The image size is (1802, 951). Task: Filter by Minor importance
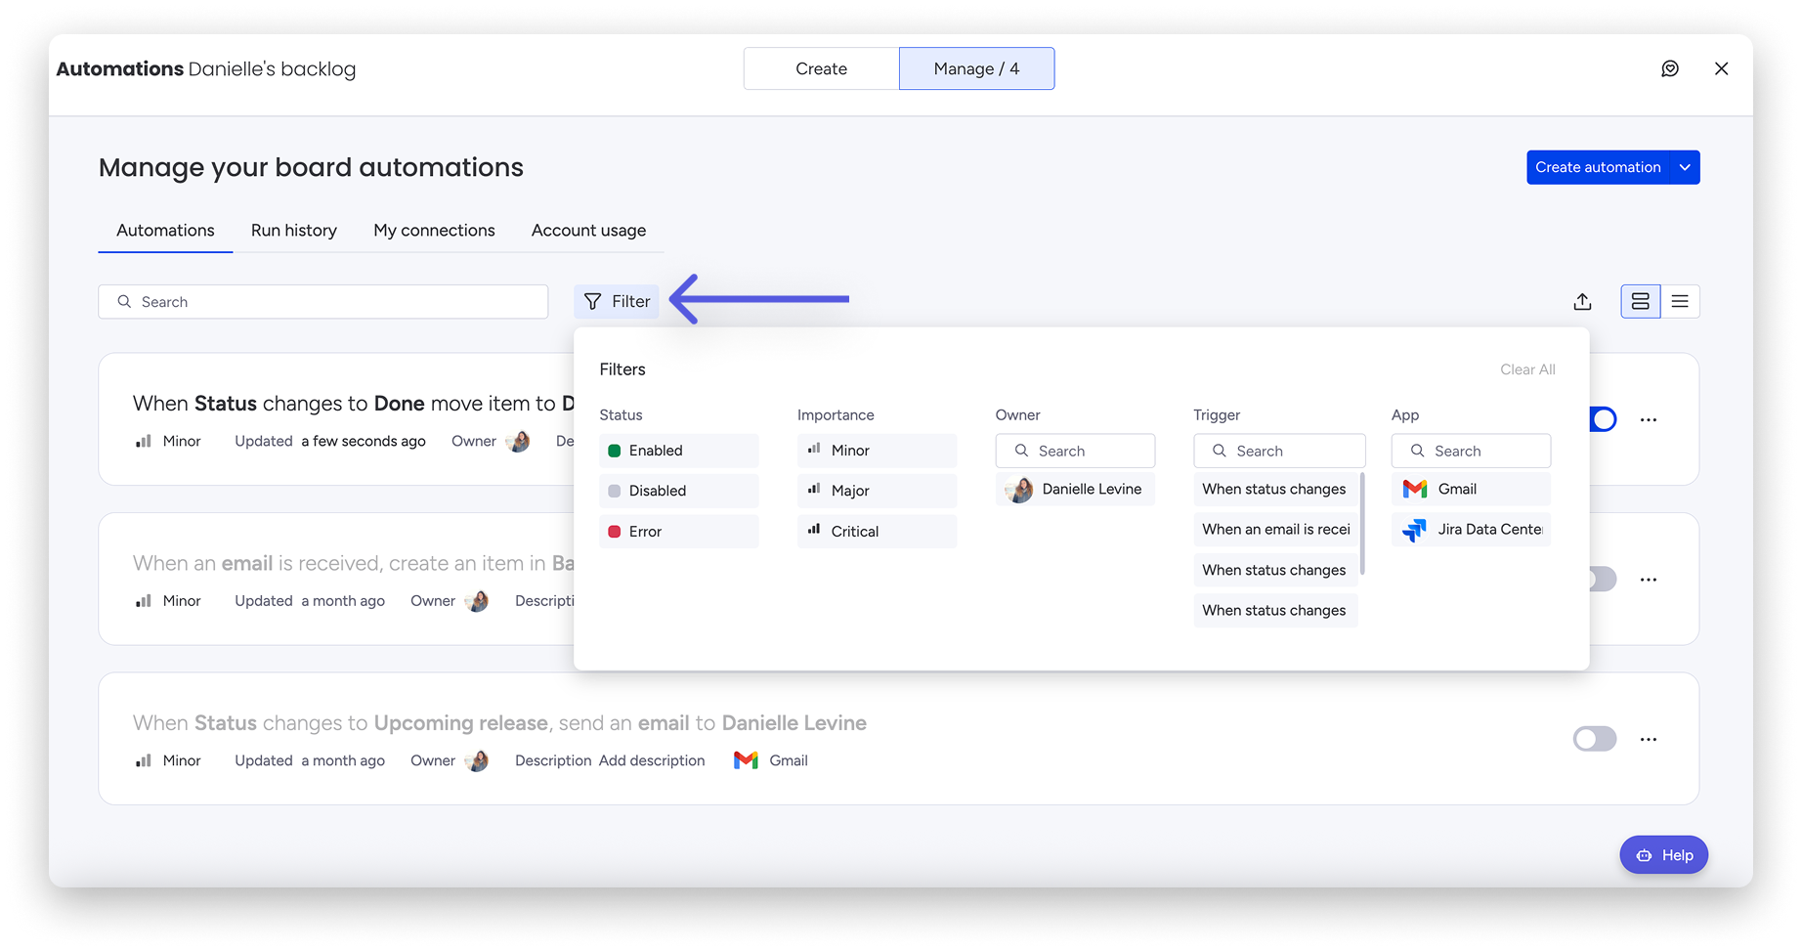pyautogui.click(x=877, y=451)
